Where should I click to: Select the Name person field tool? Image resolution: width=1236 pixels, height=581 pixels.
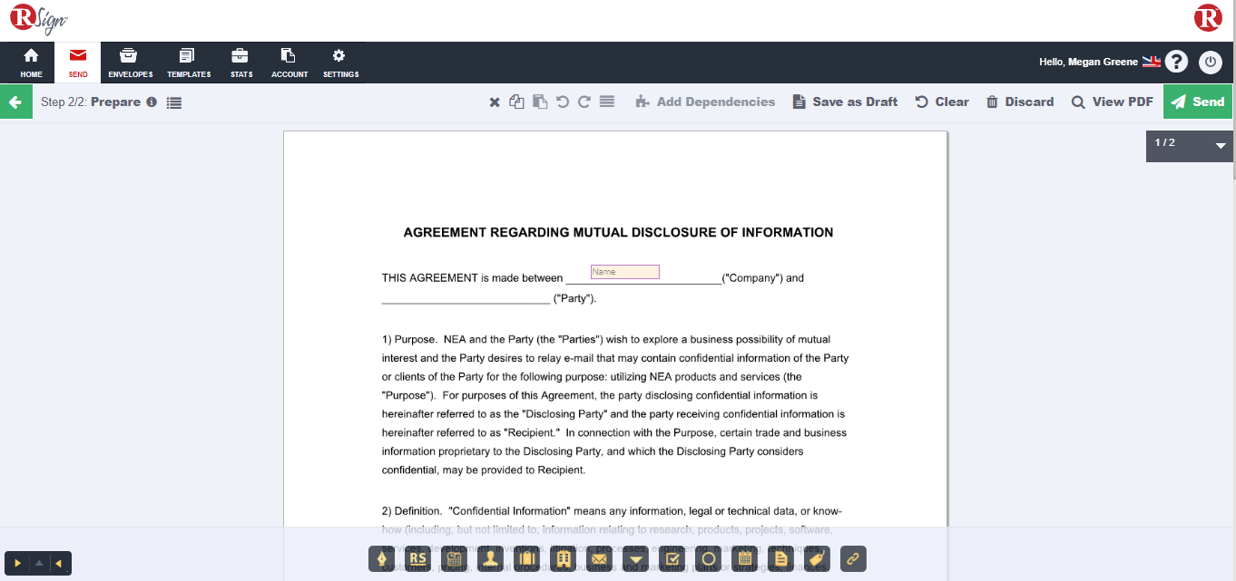click(490, 558)
